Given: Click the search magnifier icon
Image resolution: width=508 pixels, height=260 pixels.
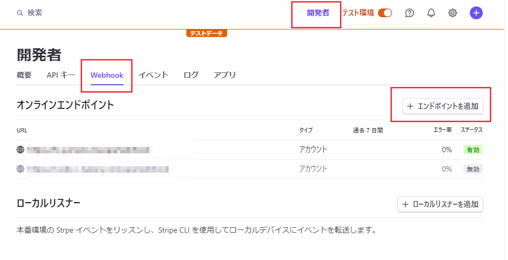Looking at the screenshot, I should click(20, 13).
